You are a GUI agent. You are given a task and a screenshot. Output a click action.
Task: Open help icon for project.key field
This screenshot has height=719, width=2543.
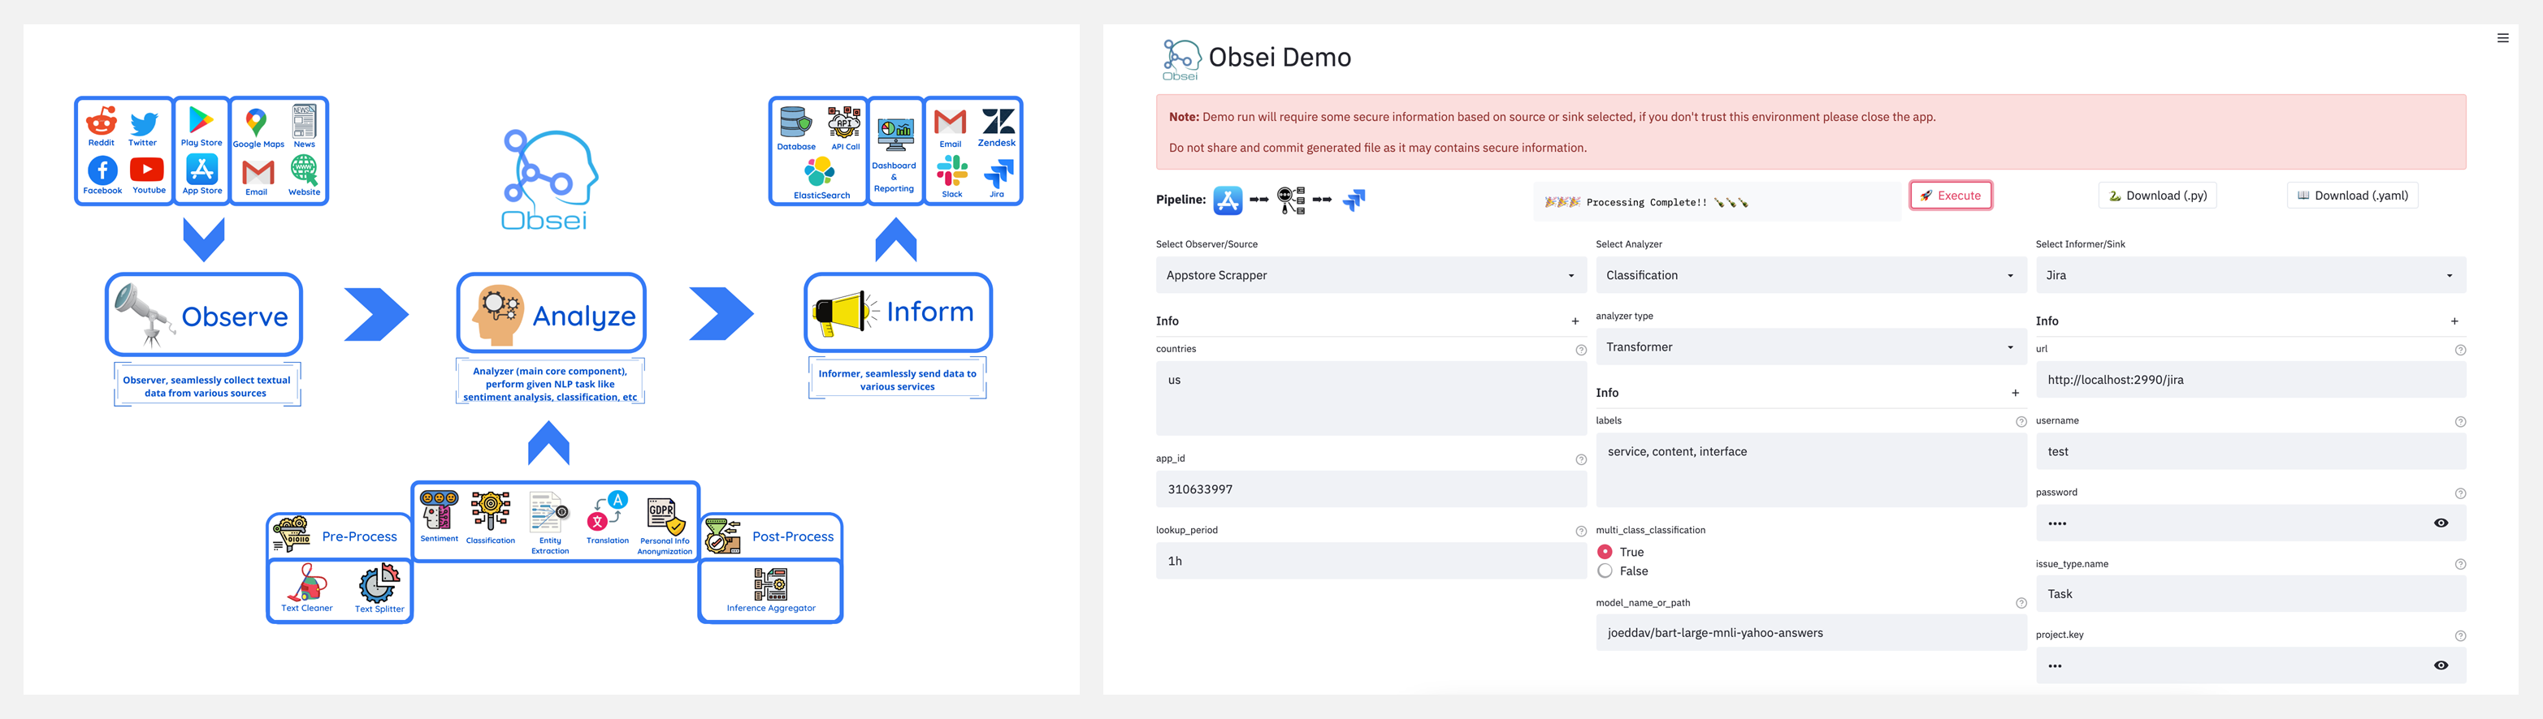(2460, 636)
